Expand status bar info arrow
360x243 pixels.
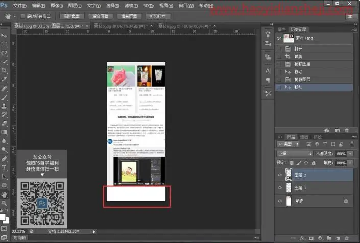pyautogui.click(x=94, y=232)
